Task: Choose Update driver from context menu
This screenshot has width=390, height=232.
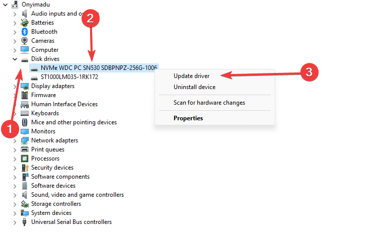Action: pyautogui.click(x=191, y=76)
